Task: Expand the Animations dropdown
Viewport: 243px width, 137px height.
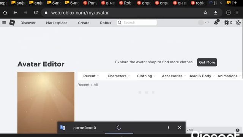Action: coord(229,76)
